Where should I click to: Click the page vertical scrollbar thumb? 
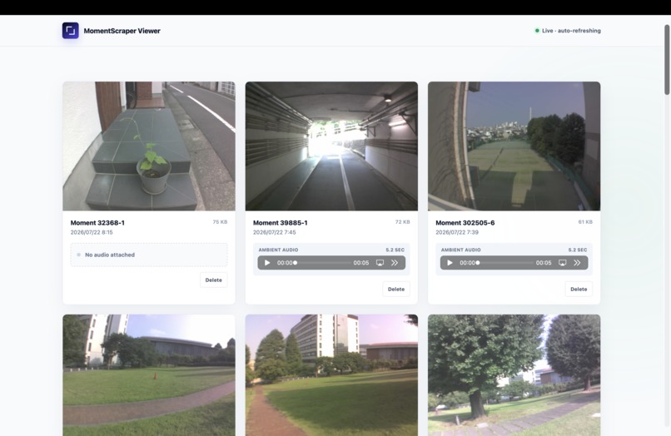(x=667, y=59)
